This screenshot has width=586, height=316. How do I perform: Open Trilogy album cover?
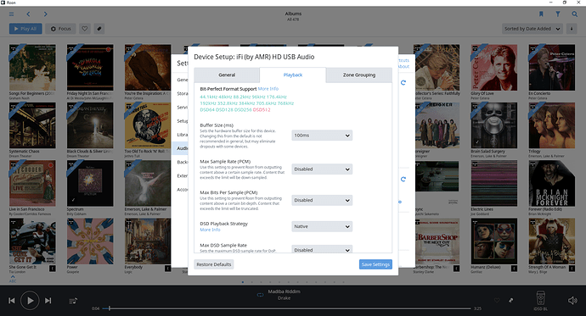click(x=552, y=125)
